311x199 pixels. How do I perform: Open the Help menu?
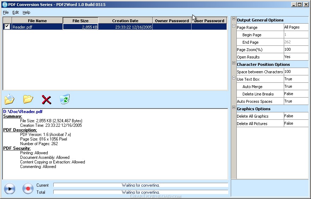27,12
